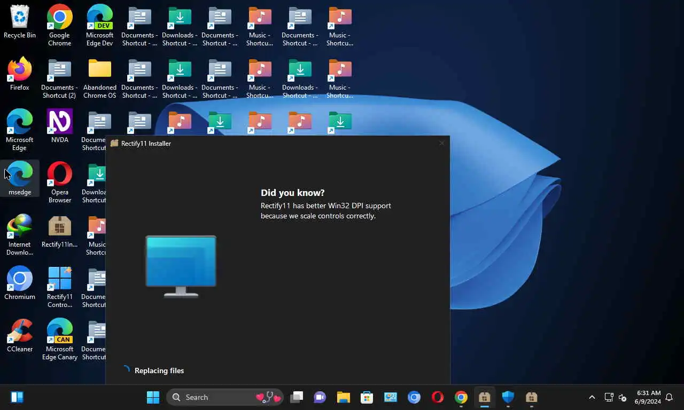Open the network display tray icon
Image resolution: width=684 pixels, height=410 pixels.
(x=609, y=397)
